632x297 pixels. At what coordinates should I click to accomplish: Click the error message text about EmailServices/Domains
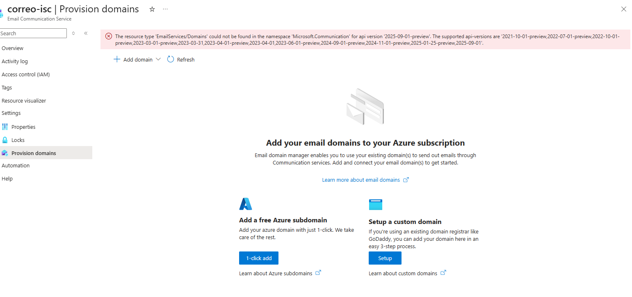(367, 39)
